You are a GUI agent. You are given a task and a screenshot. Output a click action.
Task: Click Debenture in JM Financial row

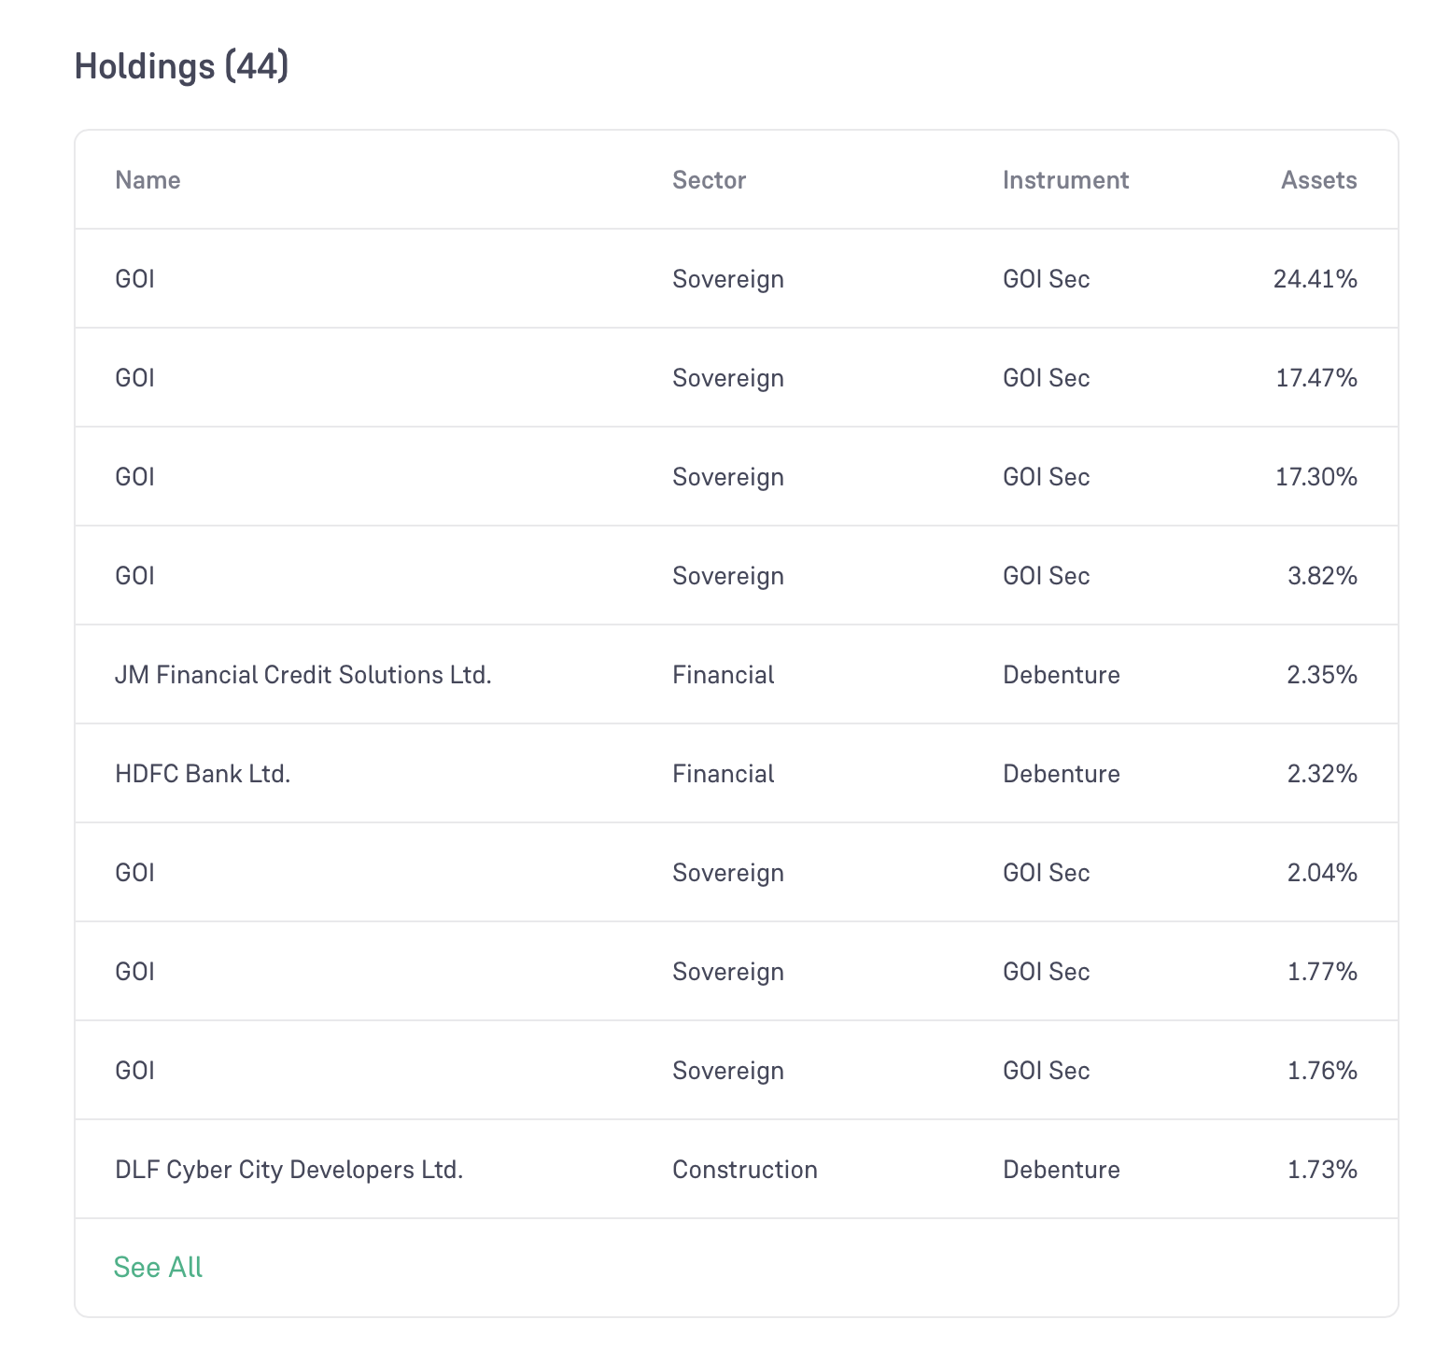pos(1061,675)
